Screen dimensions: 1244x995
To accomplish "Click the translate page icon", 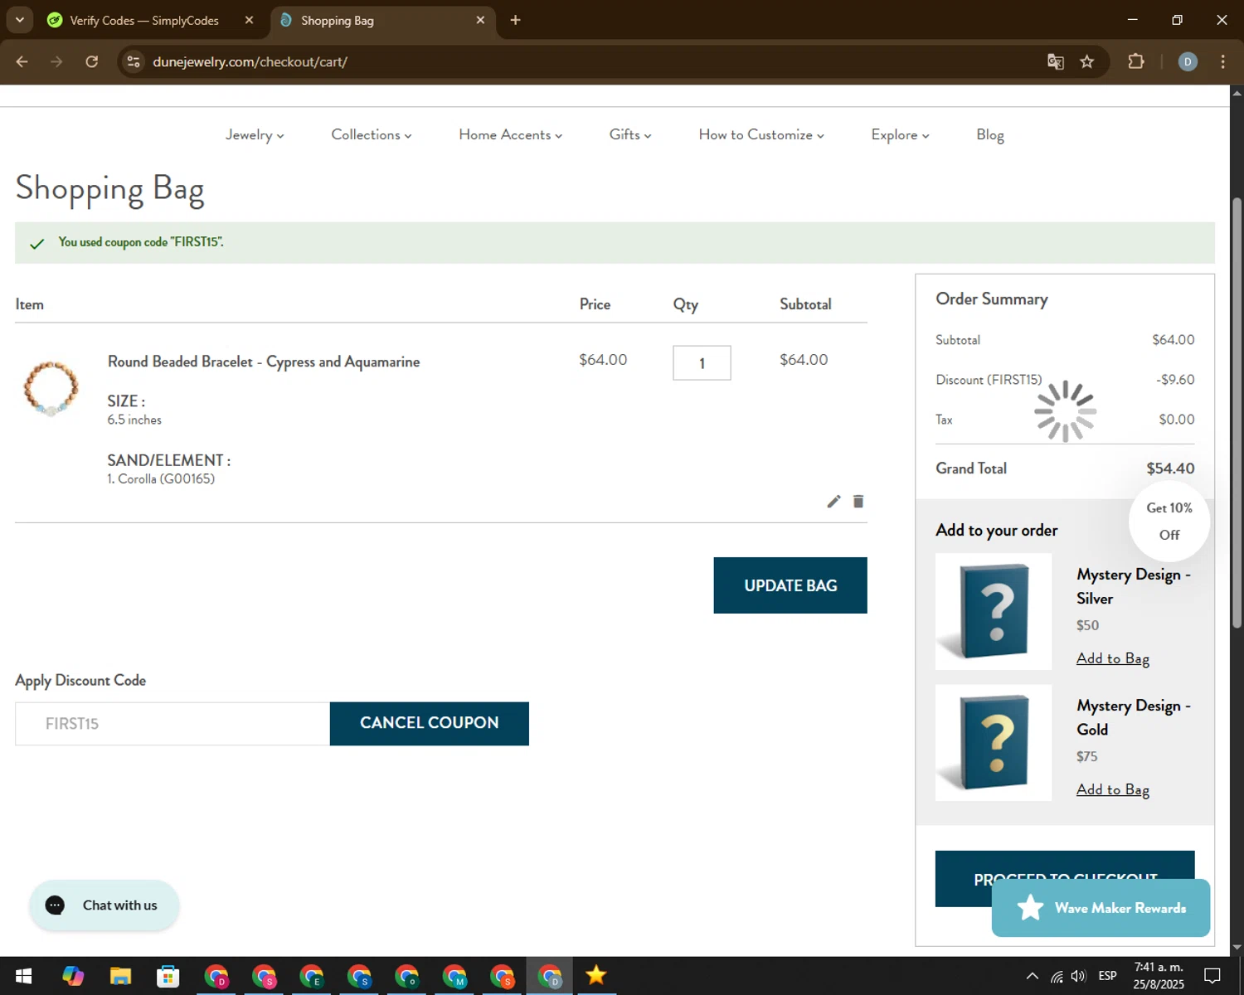I will (x=1055, y=61).
